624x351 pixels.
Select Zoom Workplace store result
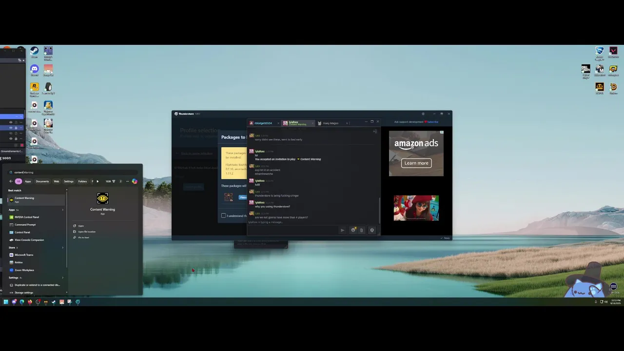37,270
